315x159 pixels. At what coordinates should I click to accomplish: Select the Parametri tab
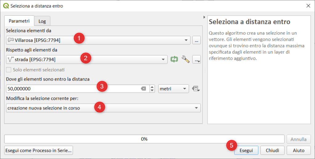point(19,21)
